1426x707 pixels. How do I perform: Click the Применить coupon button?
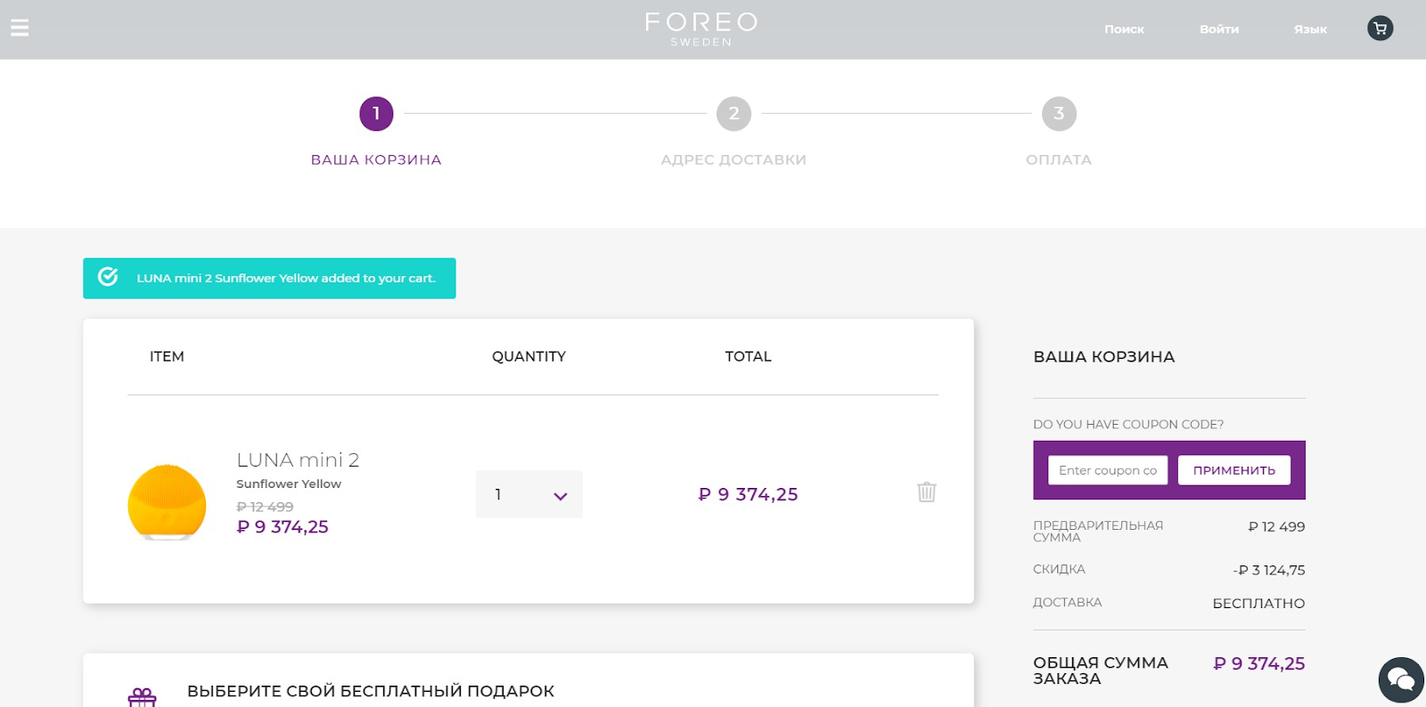pos(1233,470)
